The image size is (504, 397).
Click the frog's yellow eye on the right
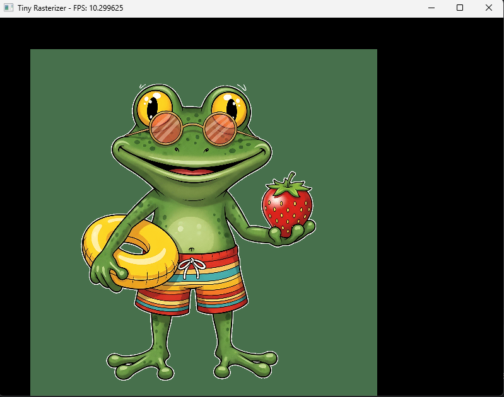point(228,105)
